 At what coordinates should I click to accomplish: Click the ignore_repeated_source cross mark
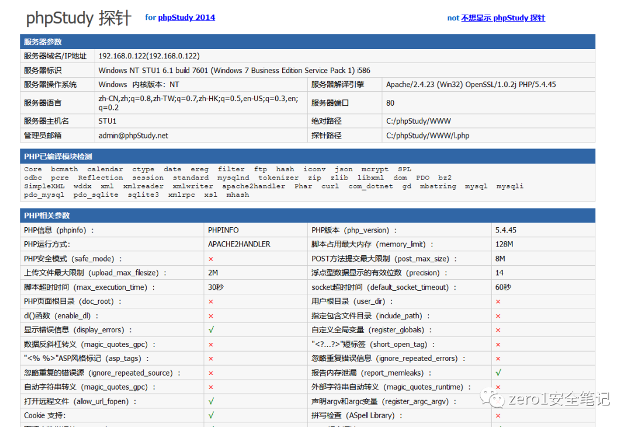[211, 373]
